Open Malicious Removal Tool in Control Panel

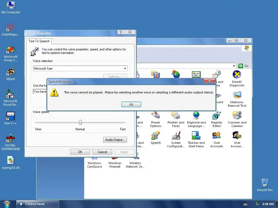(x=237, y=99)
